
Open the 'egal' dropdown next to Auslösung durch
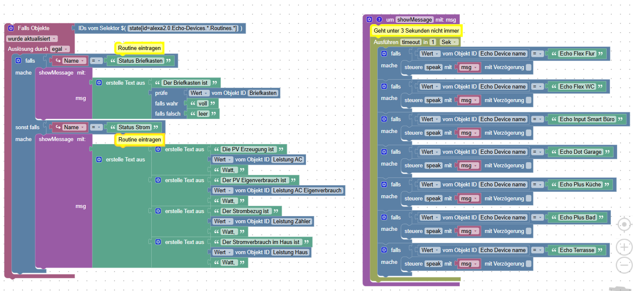[58, 49]
